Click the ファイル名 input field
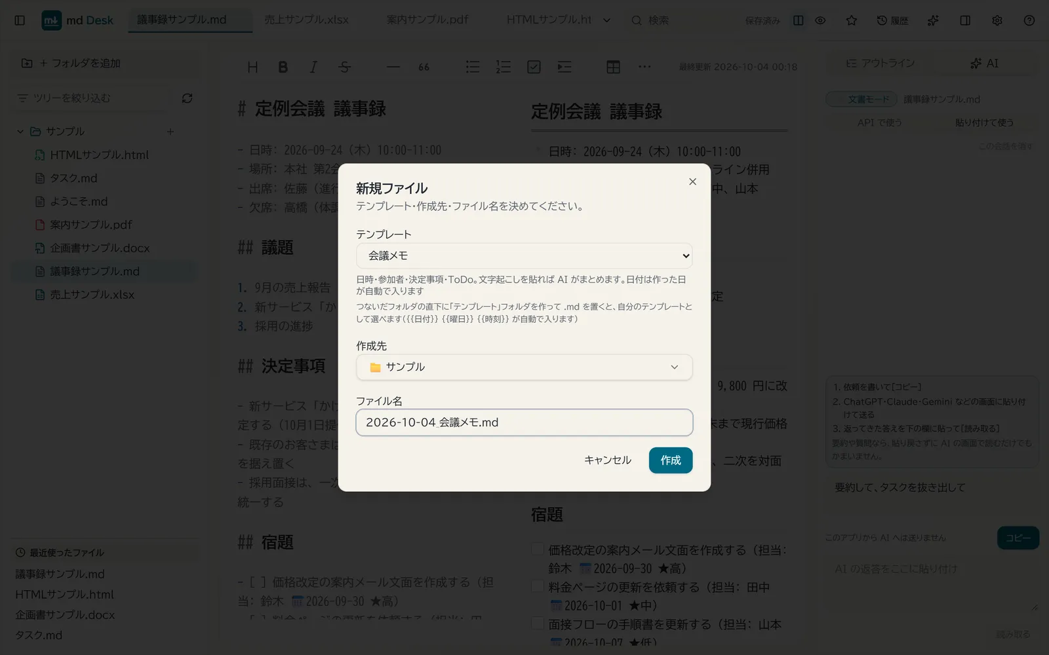Image resolution: width=1049 pixels, height=655 pixels. (x=524, y=422)
